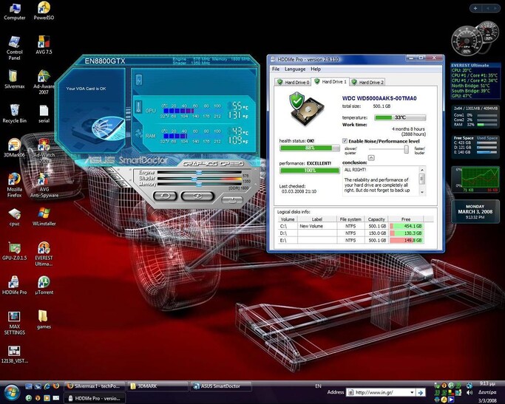This screenshot has width=505, height=404.
Task: Launch the Control Panel shortcut
Action: click(x=15, y=48)
